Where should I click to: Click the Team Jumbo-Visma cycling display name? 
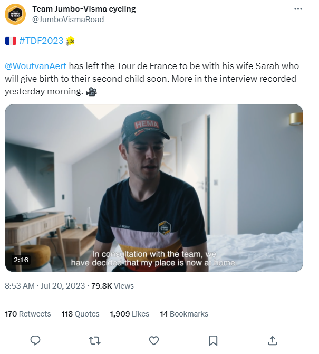(x=84, y=9)
